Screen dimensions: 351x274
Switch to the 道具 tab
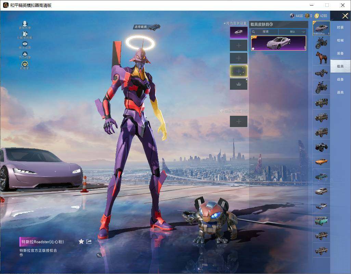pyautogui.click(x=340, y=92)
